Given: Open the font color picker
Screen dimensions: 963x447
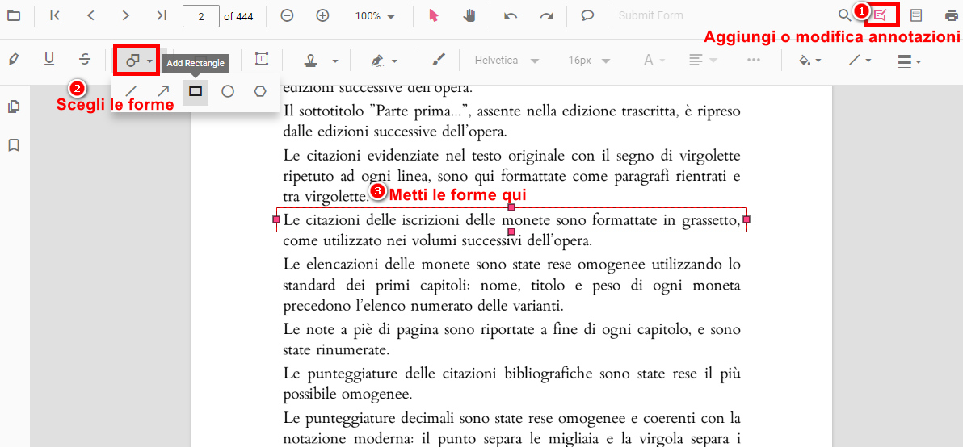Looking at the screenshot, I should 654,60.
